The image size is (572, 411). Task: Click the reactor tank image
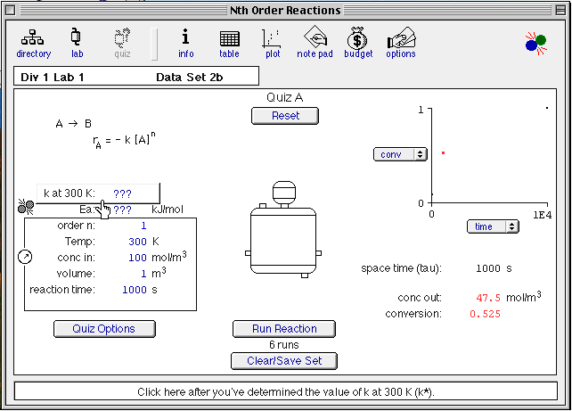pyautogui.click(x=284, y=234)
